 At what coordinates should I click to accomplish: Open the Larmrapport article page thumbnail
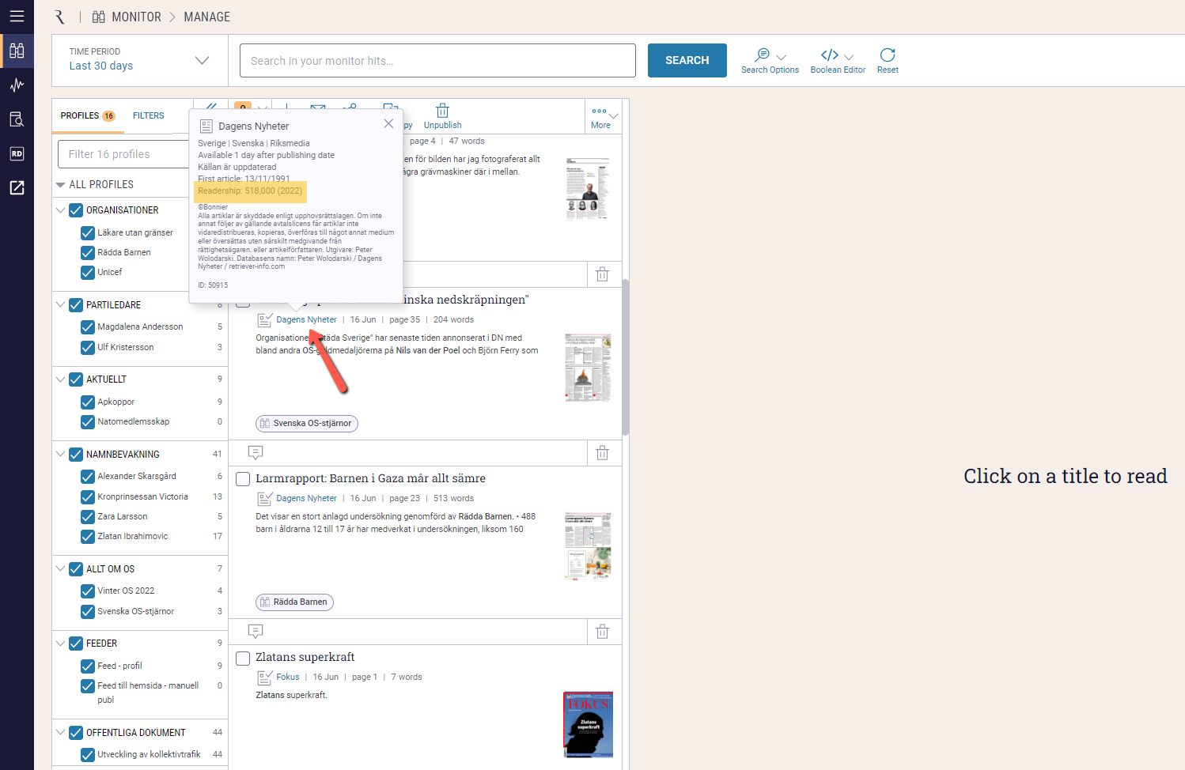pyautogui.click(x=588, y=545)
